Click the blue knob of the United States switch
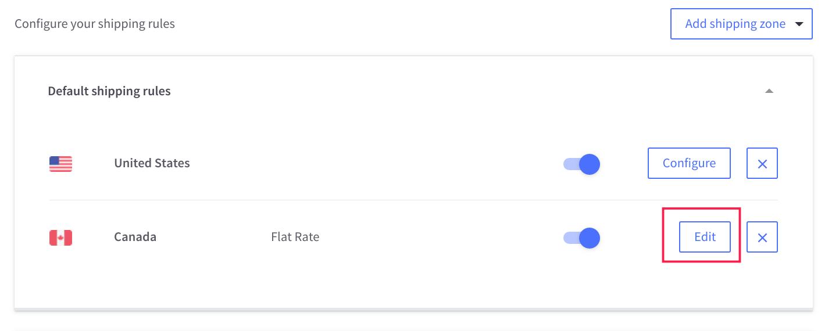This screenshot has height=331, width=832. pos(590,164)
